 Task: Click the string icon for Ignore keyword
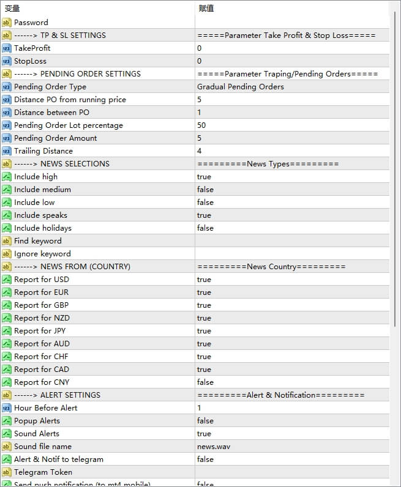click(7, 254)
